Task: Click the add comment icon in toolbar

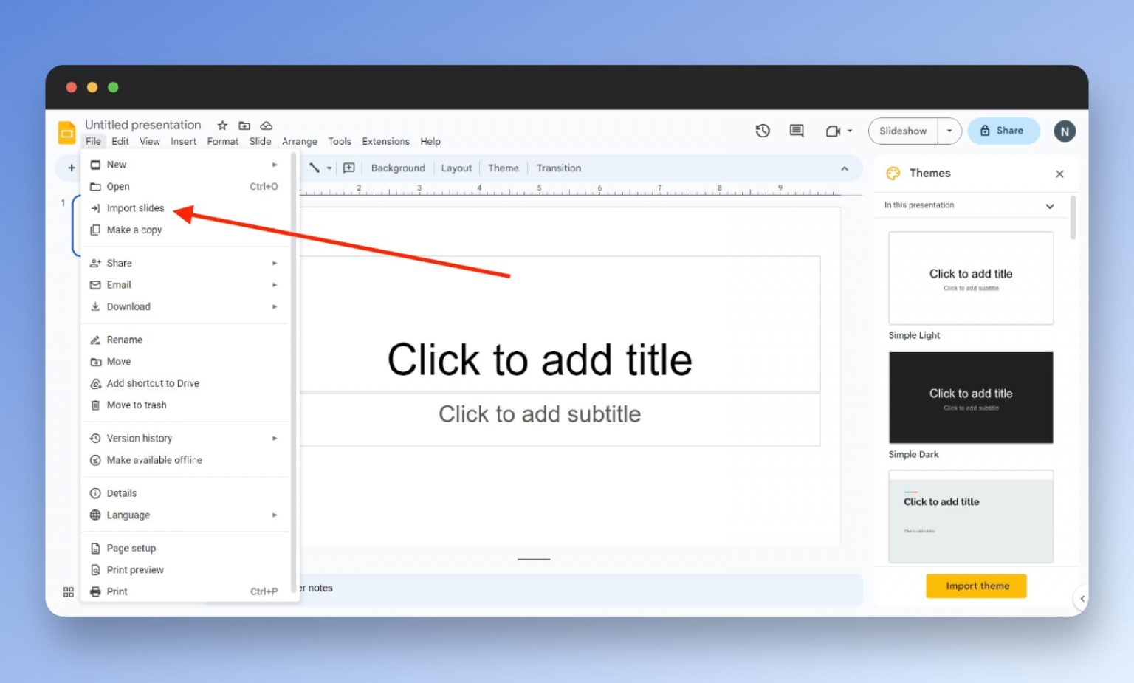Action: (x=349, y=168)
